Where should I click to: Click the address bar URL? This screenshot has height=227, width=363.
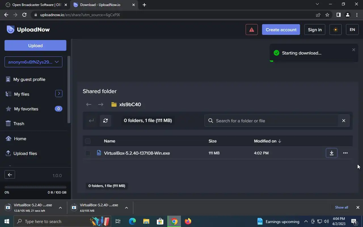coord(80,15)
